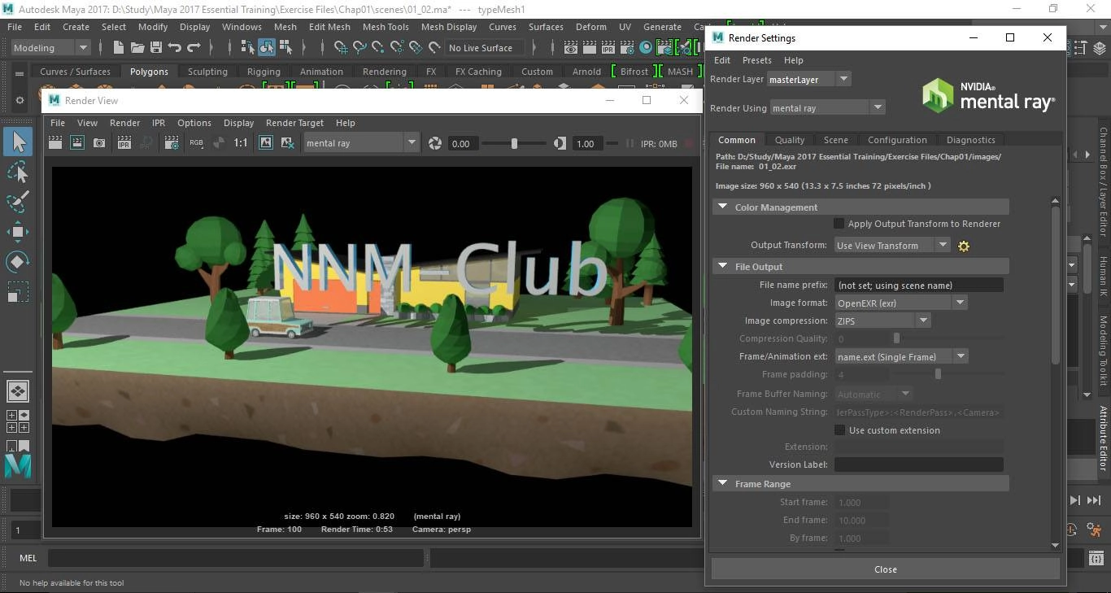Start IPR render from status line
Viewport: 1111px width, 593px height.
[x=608, y=48]
